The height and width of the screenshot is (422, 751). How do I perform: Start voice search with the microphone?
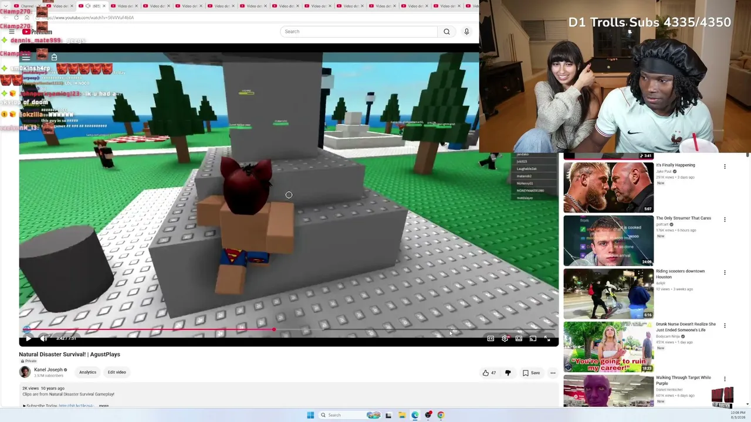coord(466,32)
